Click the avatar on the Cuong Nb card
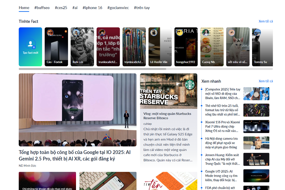The image size is (285, 190). pyautogui.click(x=206, y=33)
